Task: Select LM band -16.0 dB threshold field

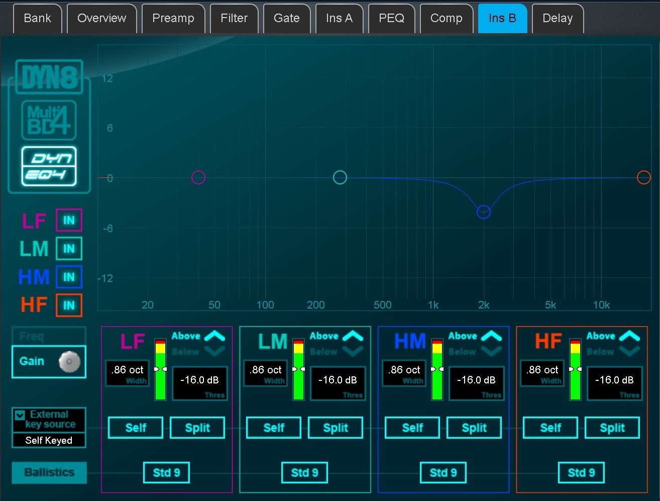Action: tap(338, 383)
